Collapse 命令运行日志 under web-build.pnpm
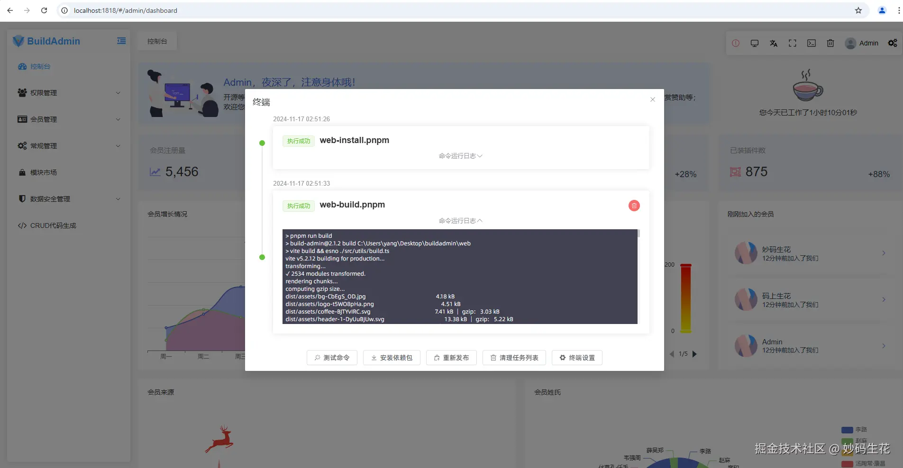This screenshot has height=468, width=903. [x=460, y=221]
